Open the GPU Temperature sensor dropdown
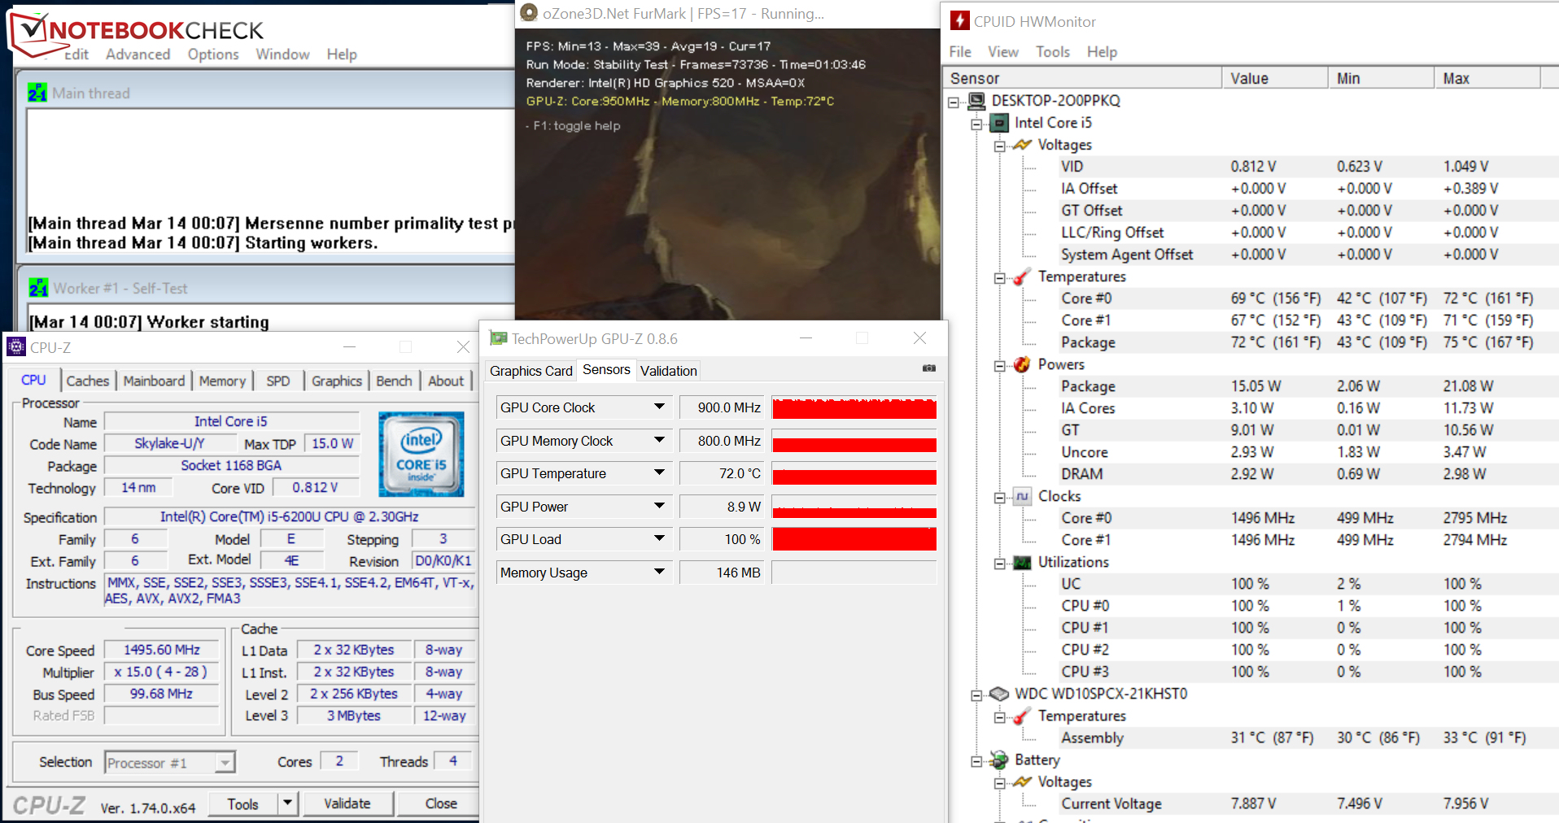Image resolution: width=1559 pixels, height=823 pixels. [x=660, y=472]
